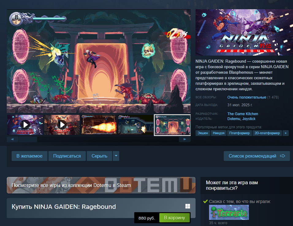Click the Скрыть button
The image size is (293, 226).
(99, 156)
